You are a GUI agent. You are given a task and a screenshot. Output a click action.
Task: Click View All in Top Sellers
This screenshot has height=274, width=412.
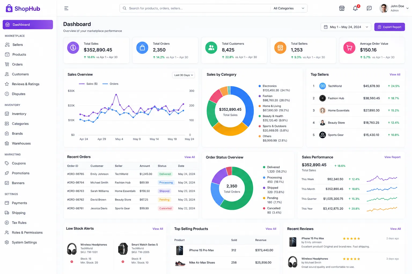(x=395, y=75)
